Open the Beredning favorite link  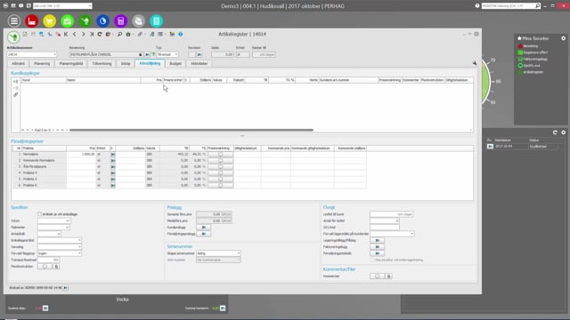(x=531, y=46)
